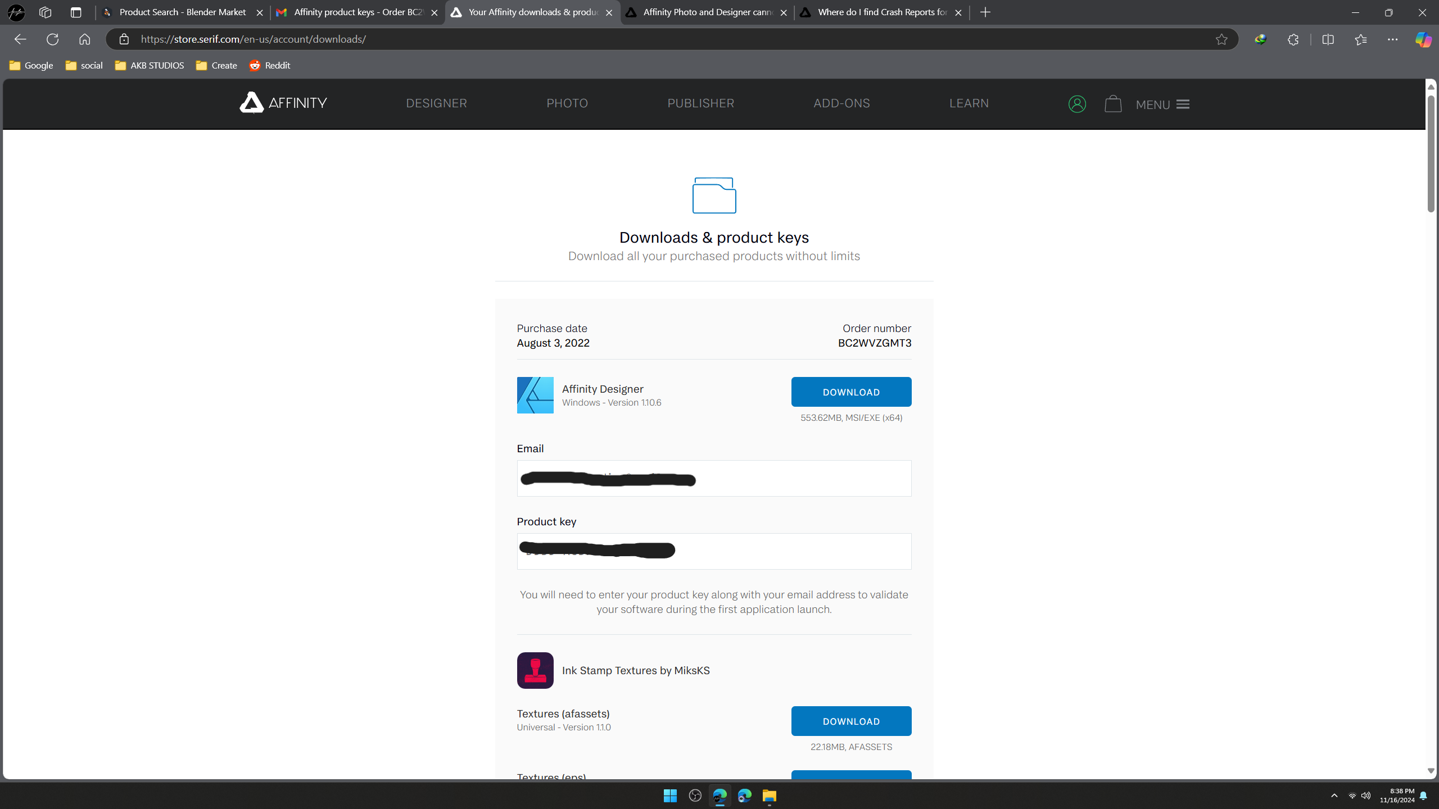Click the 553.62MB, MSI/EXE (x64) text
This screenshot has height=809, width=1439.
[851, 417]
